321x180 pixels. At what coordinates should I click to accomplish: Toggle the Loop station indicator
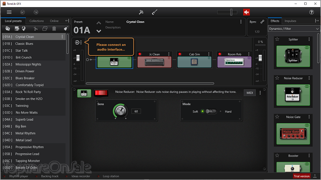point(98,176)
